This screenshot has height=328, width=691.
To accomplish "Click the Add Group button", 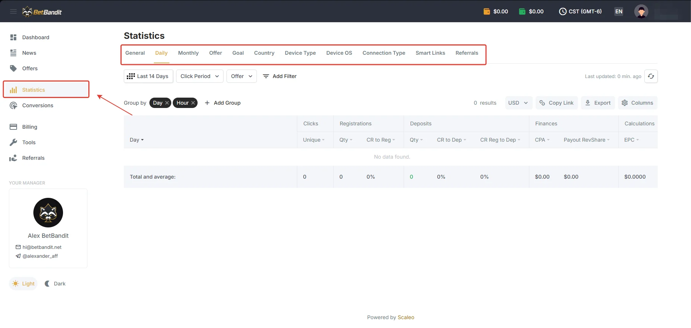I will pos(222,103).
